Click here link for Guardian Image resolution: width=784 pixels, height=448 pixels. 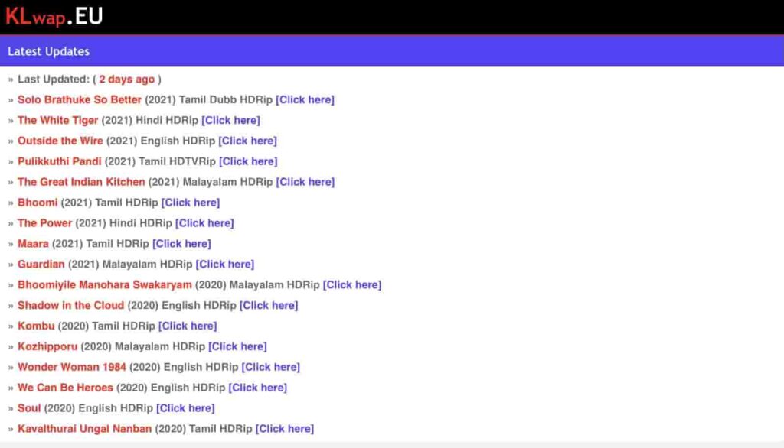tap(225, 265)
